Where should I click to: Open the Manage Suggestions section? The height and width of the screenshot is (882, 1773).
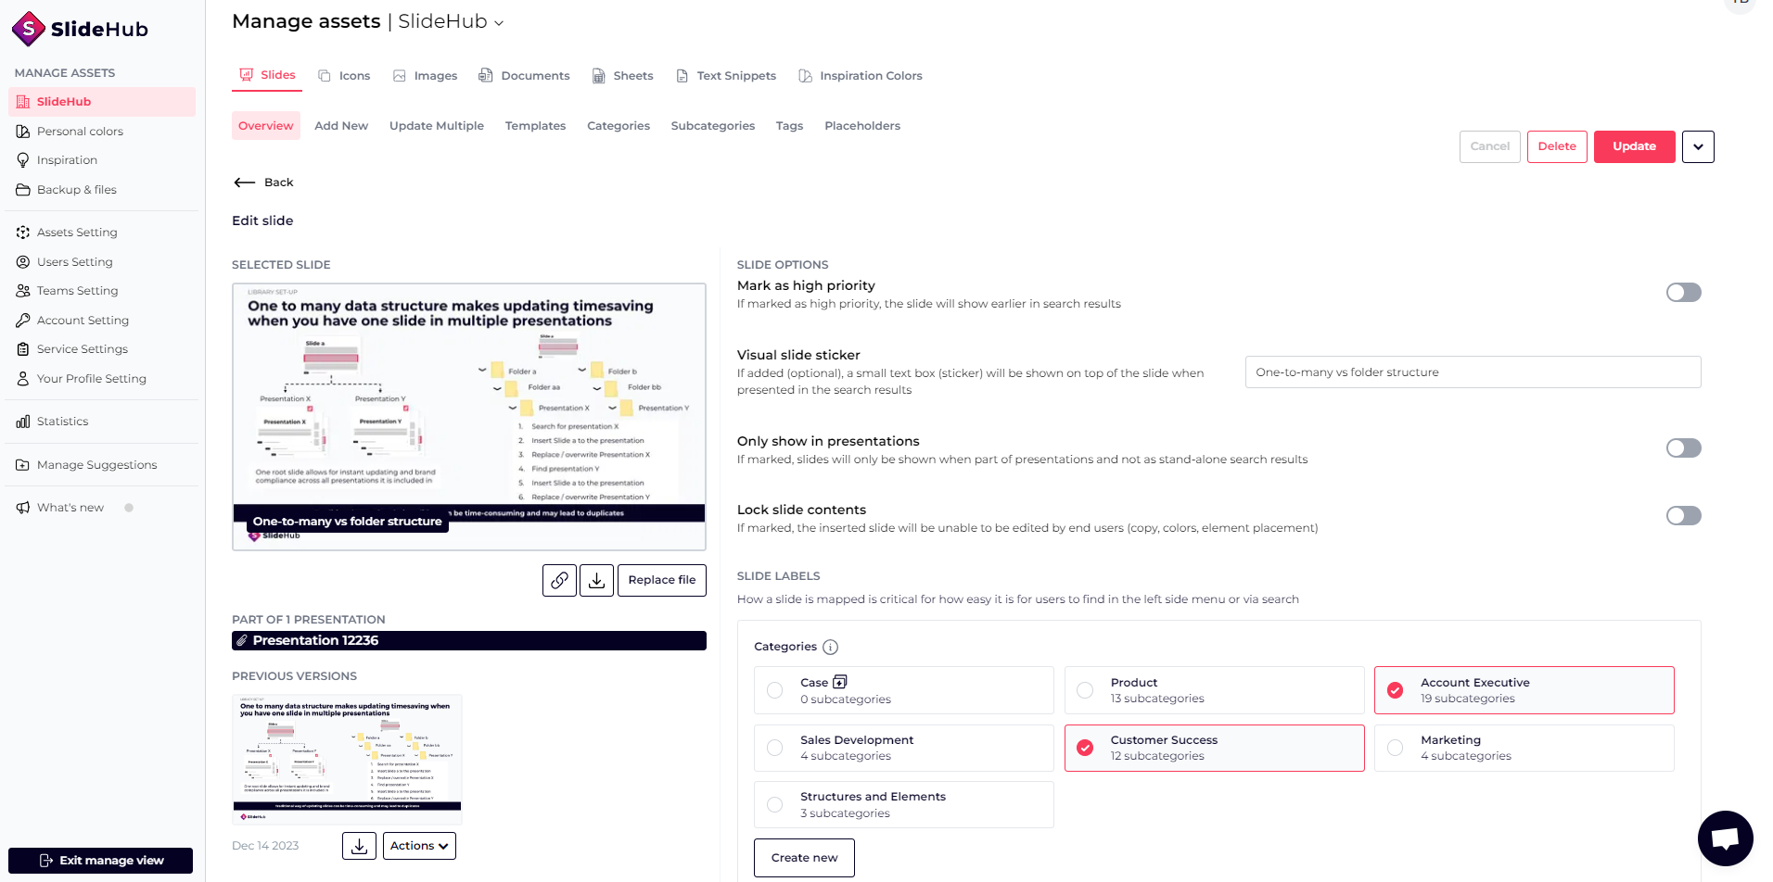tap(96, 464)
